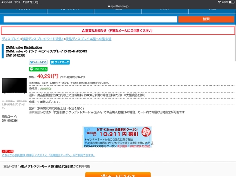Add item with カートに入れる button
Image resolution: width=236 pixels, height=177 pixels.
tap(118, 175)
